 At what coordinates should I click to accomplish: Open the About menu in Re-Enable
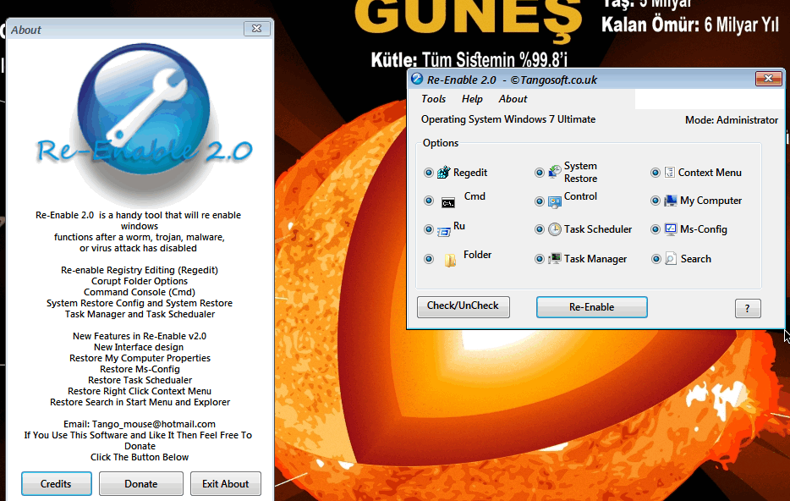(x=513, y=99)
